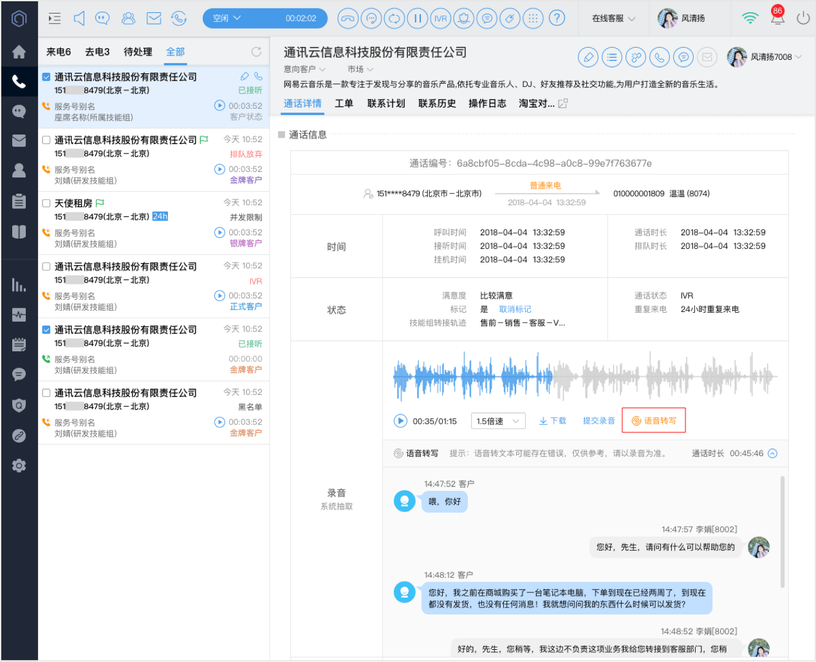This screenshot has width=816, height=662.
Task: Open the 在线客服 dropdown
Action: [613, 19]
